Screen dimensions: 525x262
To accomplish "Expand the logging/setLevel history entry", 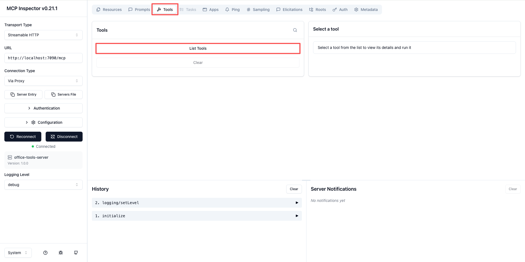I will 197,203.
